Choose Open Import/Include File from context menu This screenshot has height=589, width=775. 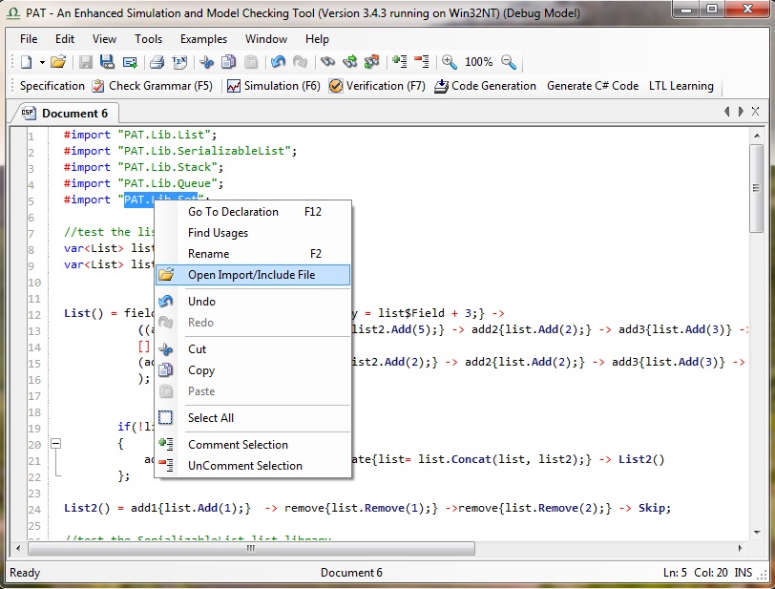pyautogui.click(x=251, y=275)
